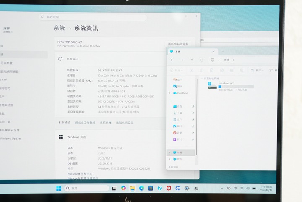Click the navigation pane scrollbar in Explorer
302x202 pixels.
(x=196, y=117)
